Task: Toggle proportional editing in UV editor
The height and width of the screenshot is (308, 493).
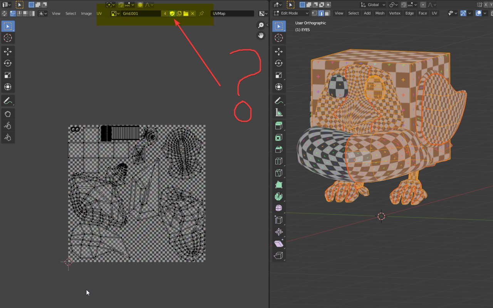Action: (x=140, y=5)
